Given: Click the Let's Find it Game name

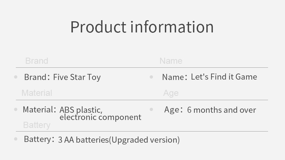Looking at the screenshot, I should [x=224, y=77].
